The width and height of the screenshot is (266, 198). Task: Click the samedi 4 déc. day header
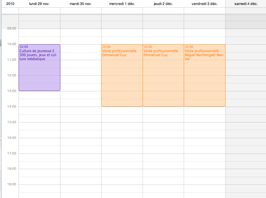coord(246,4)
